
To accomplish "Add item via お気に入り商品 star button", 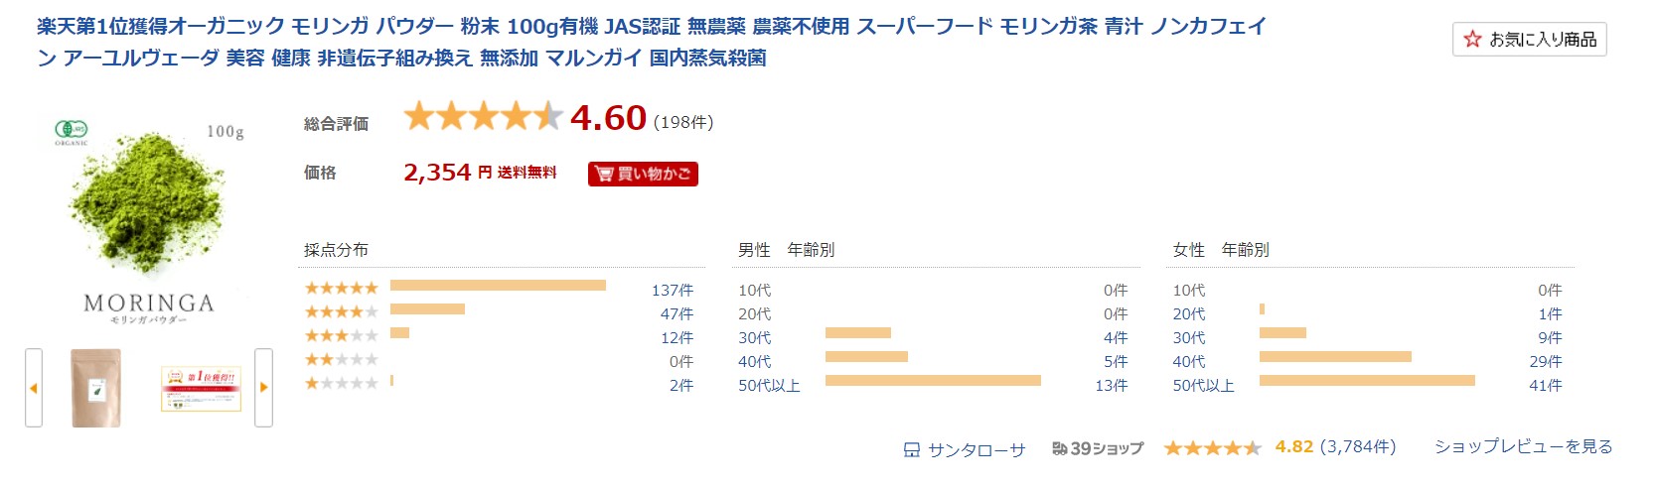I will [x=1529, y=40].
